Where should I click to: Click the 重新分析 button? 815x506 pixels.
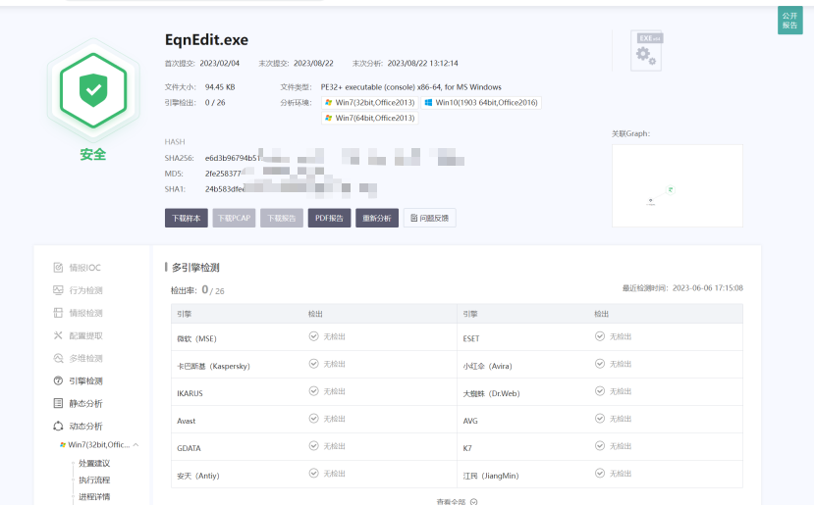pyautogui.click(x=377, y=218)
